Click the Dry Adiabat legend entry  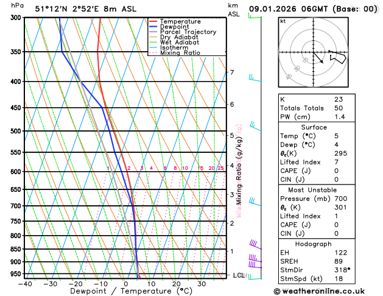(178, 37)
